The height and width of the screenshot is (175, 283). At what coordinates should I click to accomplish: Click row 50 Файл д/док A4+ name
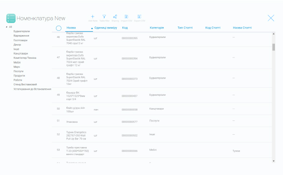click(x=75, y=110)
